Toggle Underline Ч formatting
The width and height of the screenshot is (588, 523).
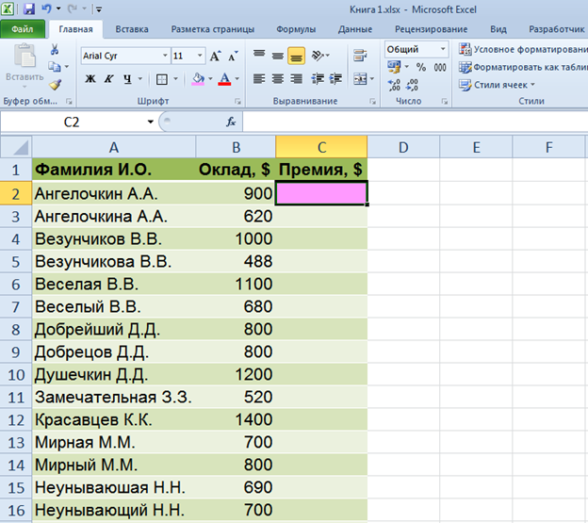pyautogui.click(x=127, y=79)
